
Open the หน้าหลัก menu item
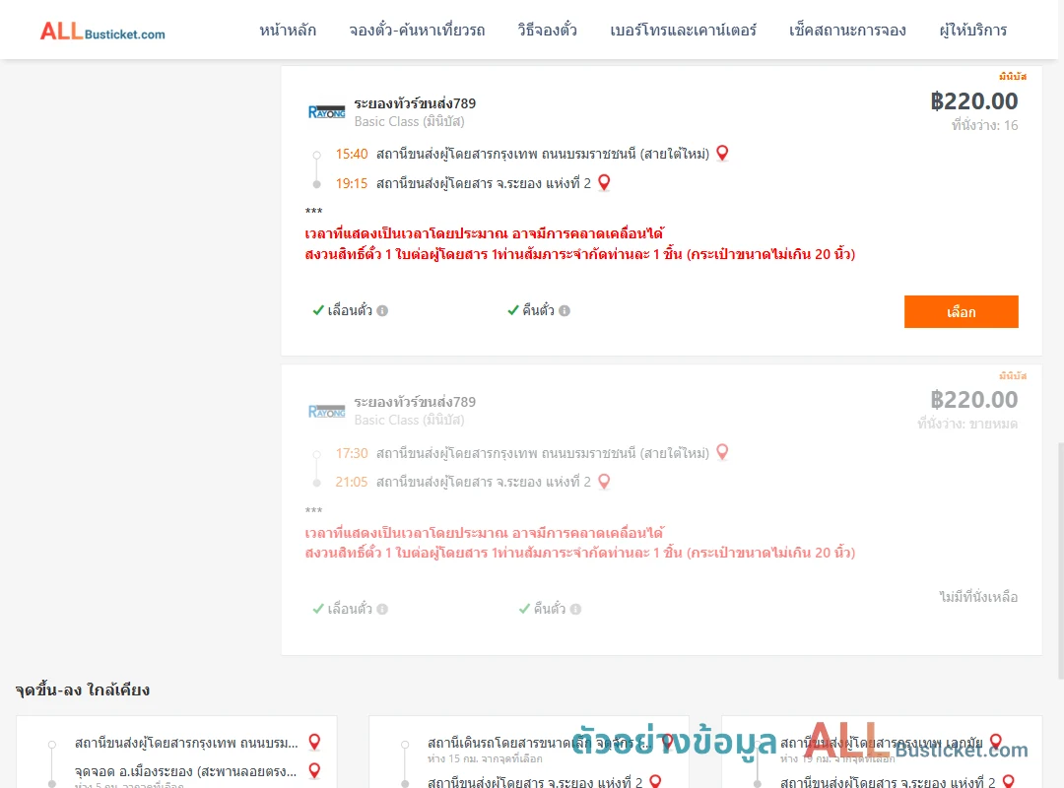click(288, 31)
